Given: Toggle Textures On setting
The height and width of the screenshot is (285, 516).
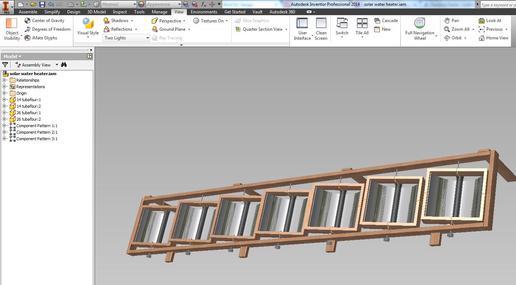Looking at the screenshot, I should point(208,21).
